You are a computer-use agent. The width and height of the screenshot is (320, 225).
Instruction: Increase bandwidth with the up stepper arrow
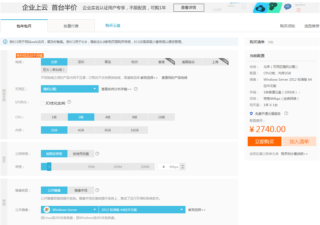point(183,165)
